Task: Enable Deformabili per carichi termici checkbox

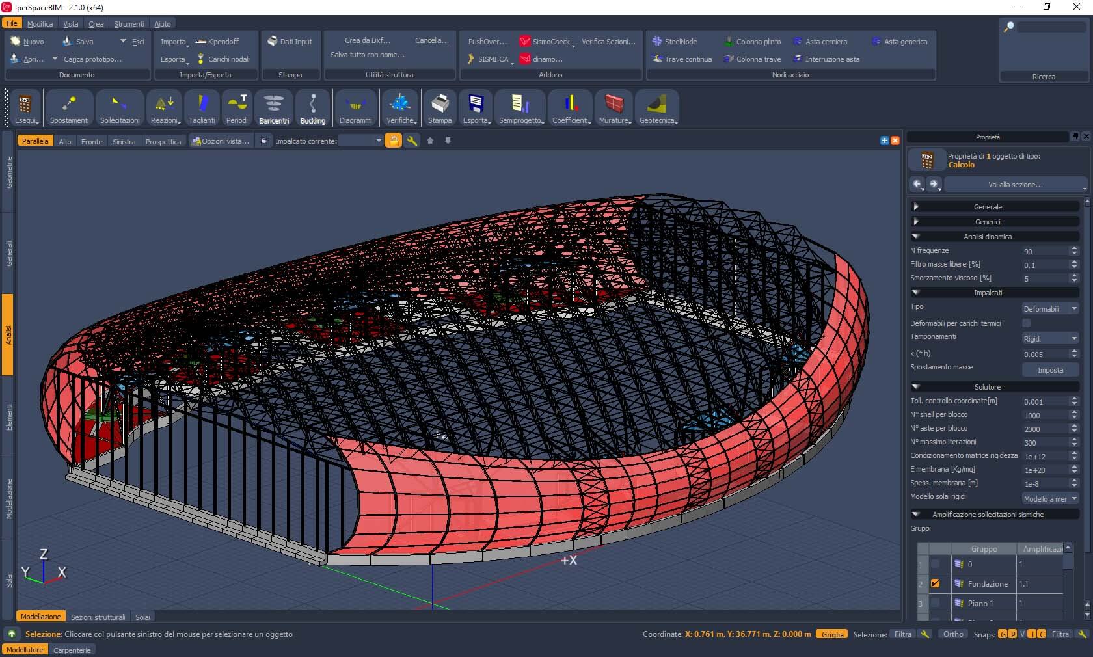Action: pos(1026,323)
